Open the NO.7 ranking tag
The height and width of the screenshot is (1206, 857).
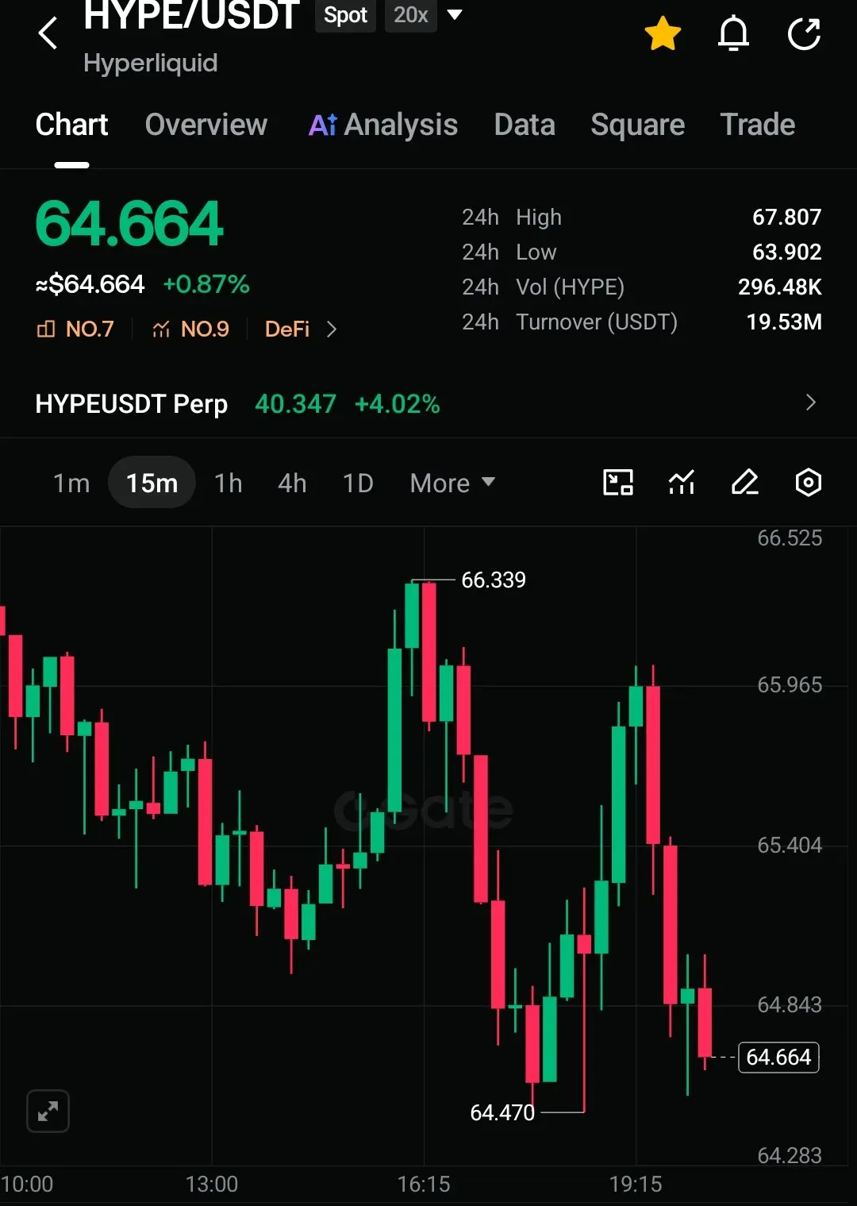75,329
